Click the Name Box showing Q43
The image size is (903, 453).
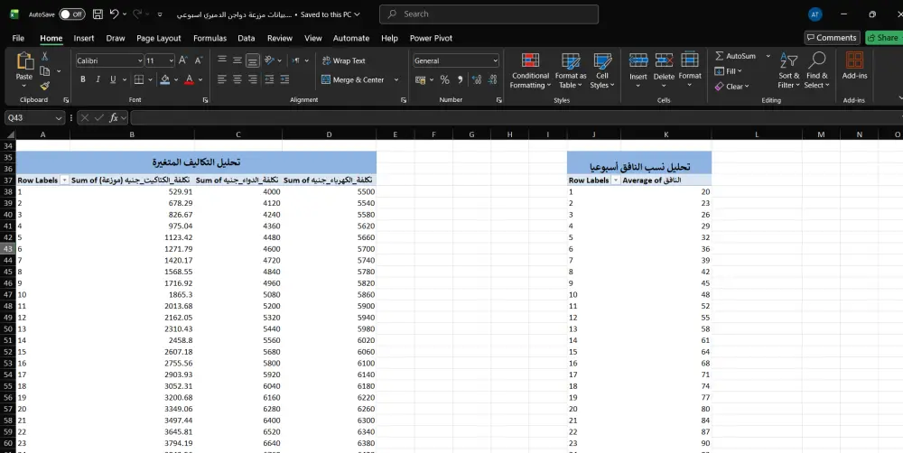34,117
